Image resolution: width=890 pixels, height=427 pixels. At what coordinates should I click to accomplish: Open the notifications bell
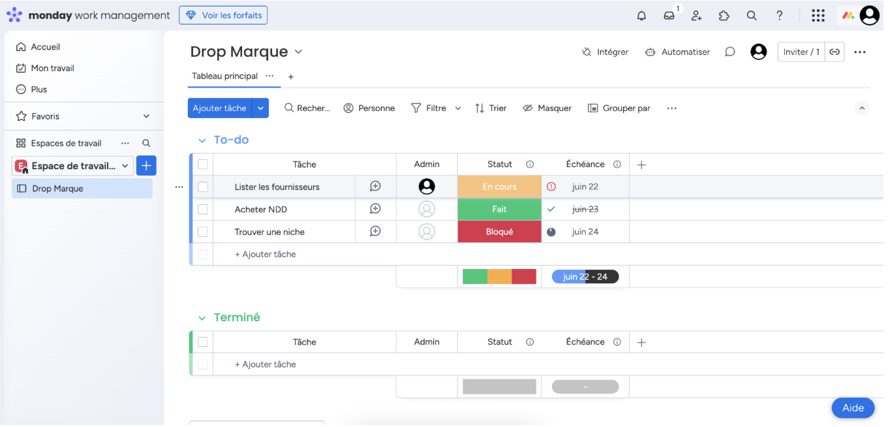(641, 16)
